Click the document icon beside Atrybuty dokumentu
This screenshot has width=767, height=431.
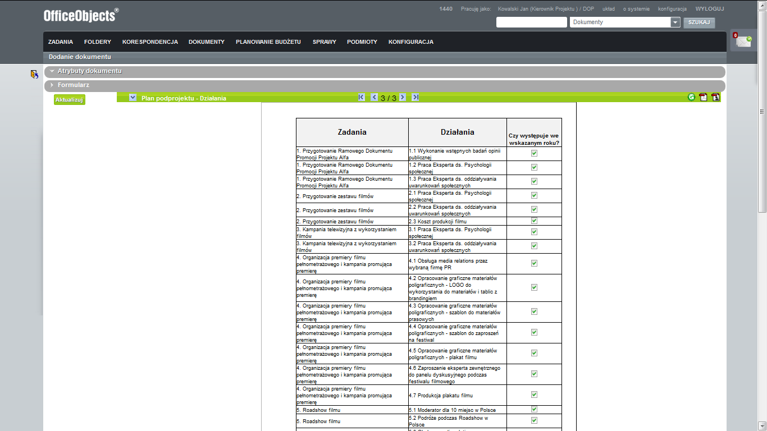tap(35, 74)
